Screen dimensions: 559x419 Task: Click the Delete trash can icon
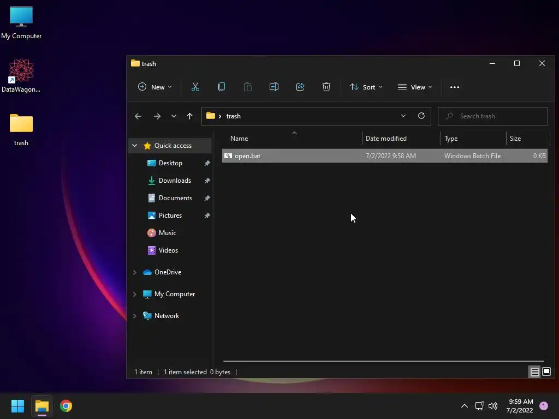(326, 87)
